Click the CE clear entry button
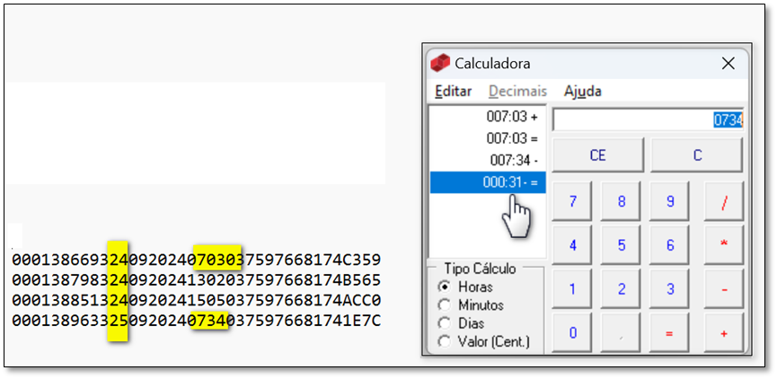 point(597,155)
